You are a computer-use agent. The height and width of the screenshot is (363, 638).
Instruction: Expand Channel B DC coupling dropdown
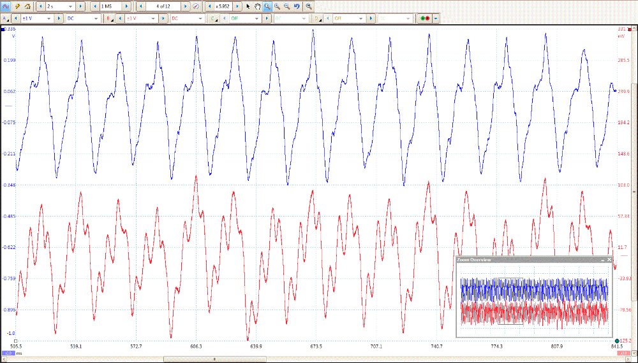(201, 18)
